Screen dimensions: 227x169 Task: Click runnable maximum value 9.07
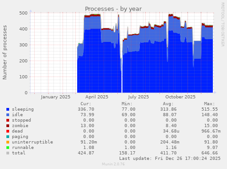coord(212,148)
